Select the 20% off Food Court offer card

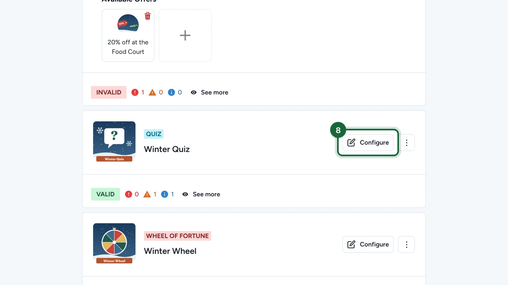click(x=128, y=35)
